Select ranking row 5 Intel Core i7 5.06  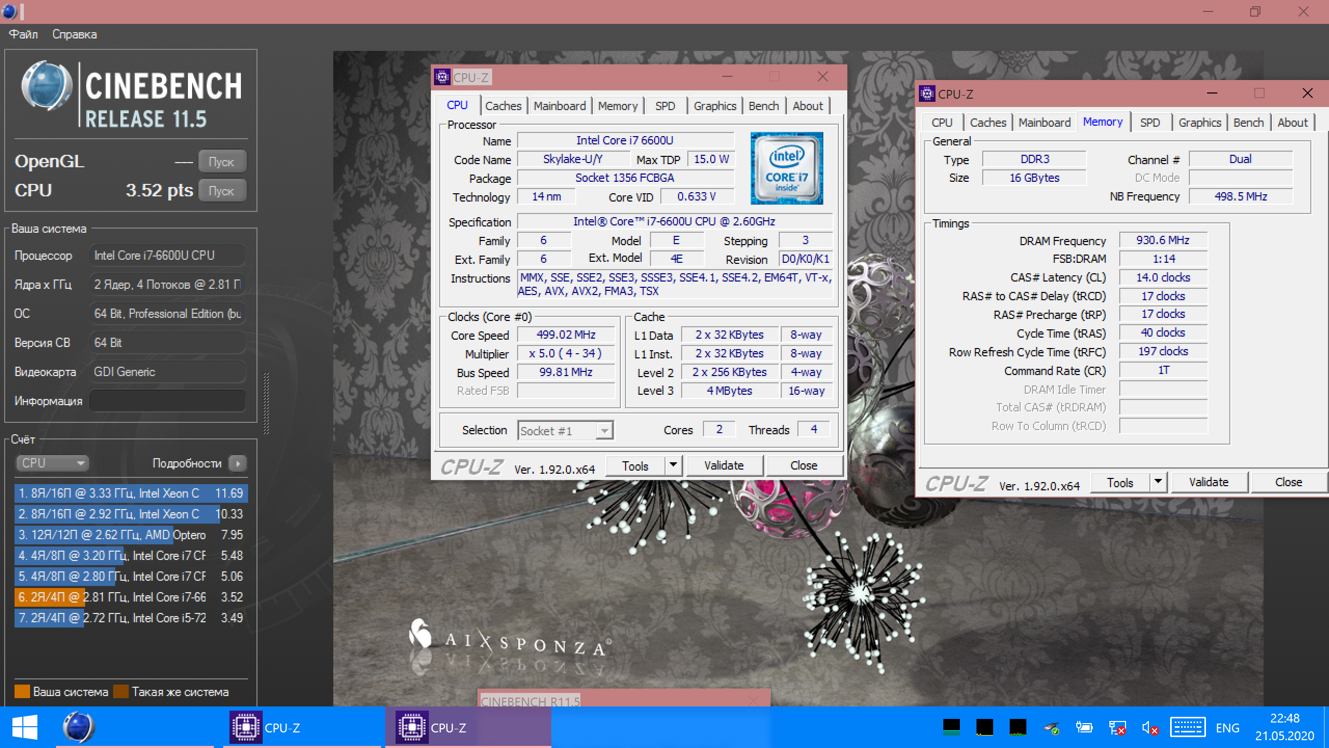coord(131,576)
